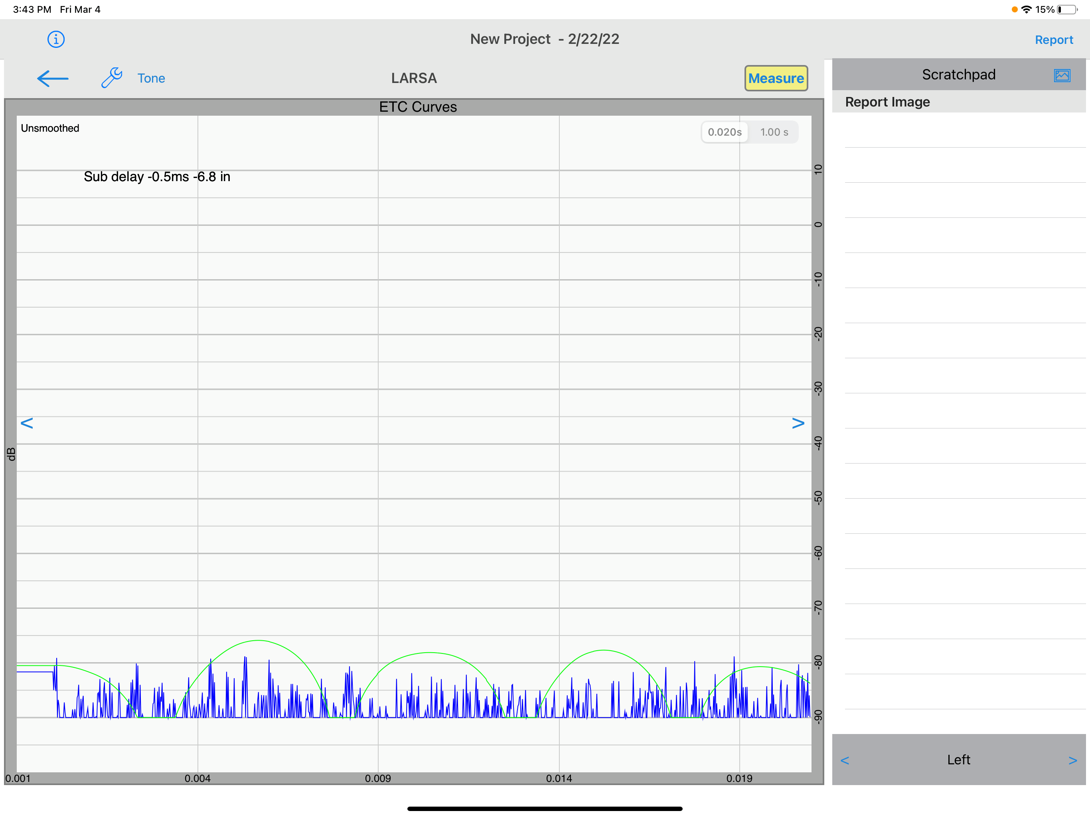Show next graph with right chevron
The width and height of the screenshot is (1090, 817).
tap(798, 423)
